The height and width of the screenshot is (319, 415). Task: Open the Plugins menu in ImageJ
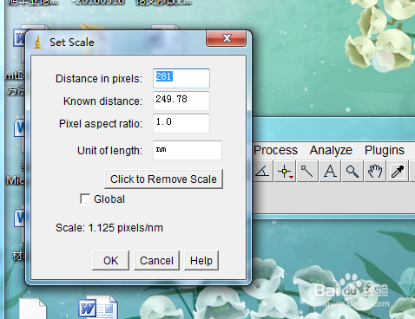pos(385,150)
